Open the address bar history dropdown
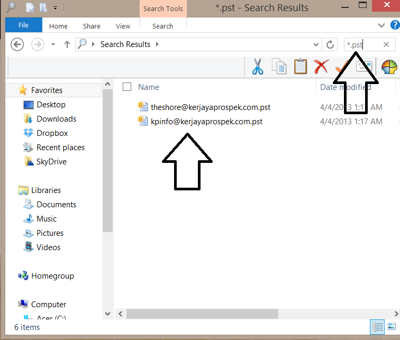 (x=316, y=44)
